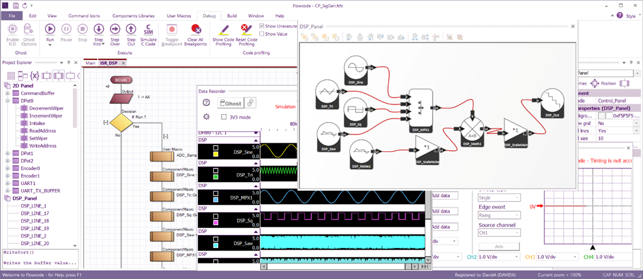Tick the white checkbox on DSP_Sq channel

point(216,215)
